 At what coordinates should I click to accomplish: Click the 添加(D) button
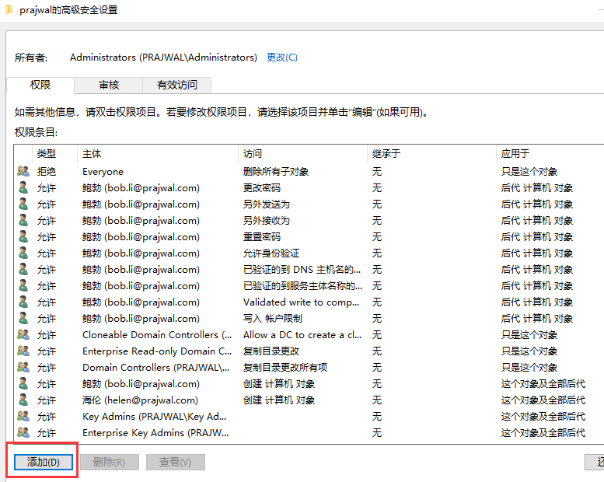click(x=44, y=462)
